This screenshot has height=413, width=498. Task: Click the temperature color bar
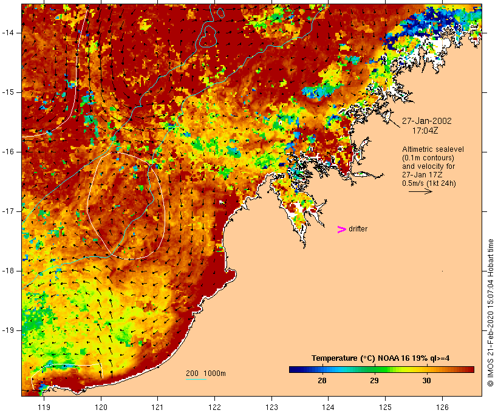381,369
